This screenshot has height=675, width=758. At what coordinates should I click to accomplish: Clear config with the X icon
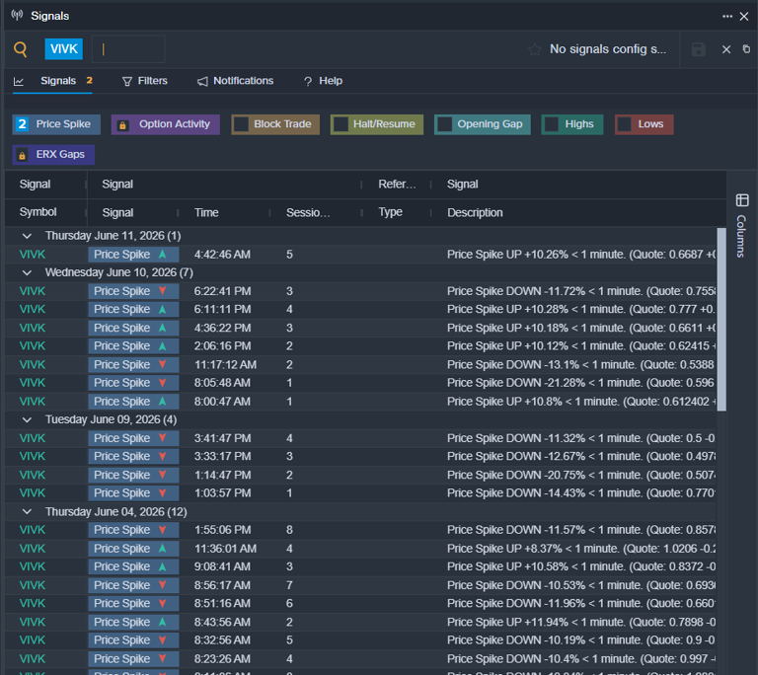click(726, 49)
